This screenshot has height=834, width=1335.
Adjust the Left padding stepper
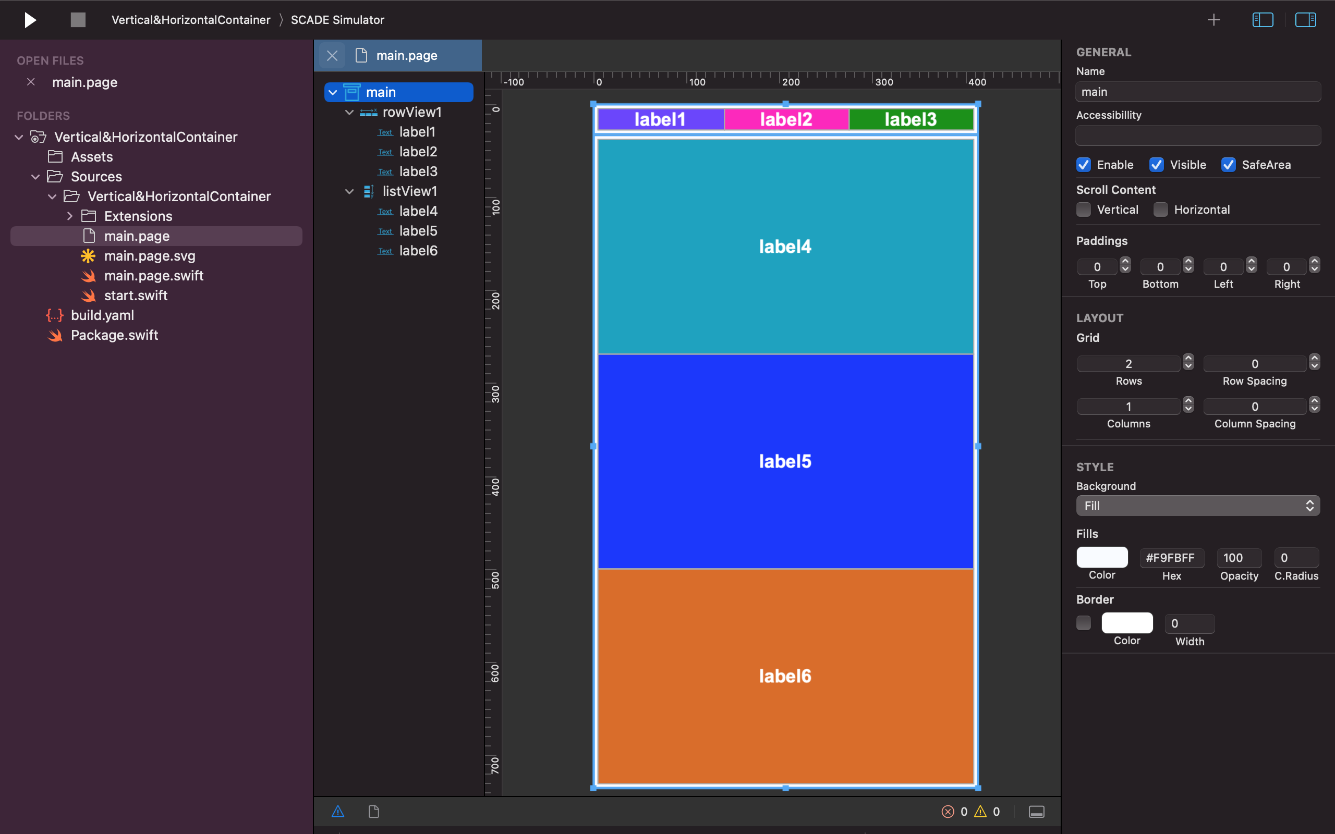(x=1251, y=266)
